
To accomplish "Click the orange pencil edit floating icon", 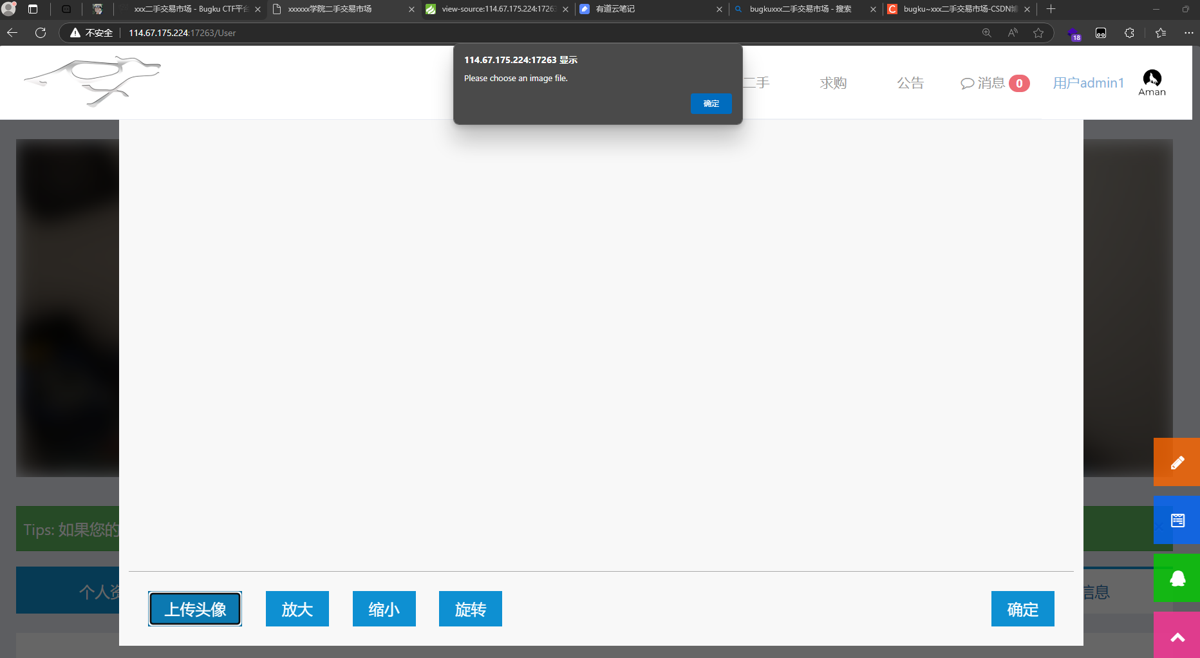I will [1177, 462].
